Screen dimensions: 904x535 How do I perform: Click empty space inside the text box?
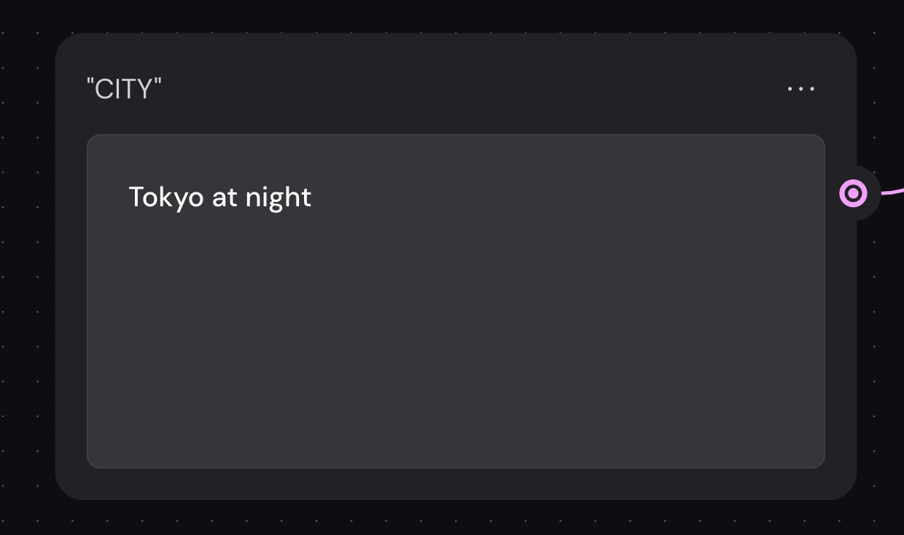[x=456, y=335]
